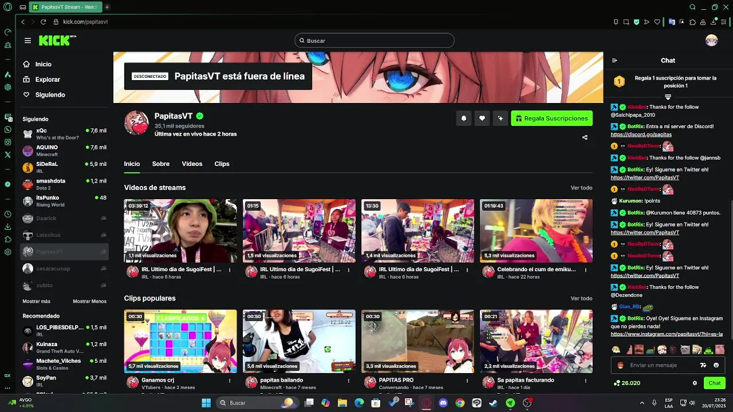The image size is (733, 412).
Task: Click the browser snapshot icon in the toolbar
Action: coord(626,22)
